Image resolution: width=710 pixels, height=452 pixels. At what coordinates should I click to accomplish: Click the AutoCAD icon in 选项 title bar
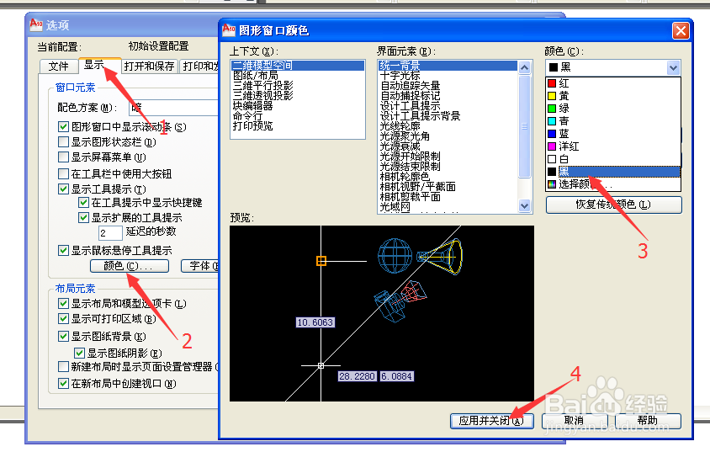[x=36, y=24]
